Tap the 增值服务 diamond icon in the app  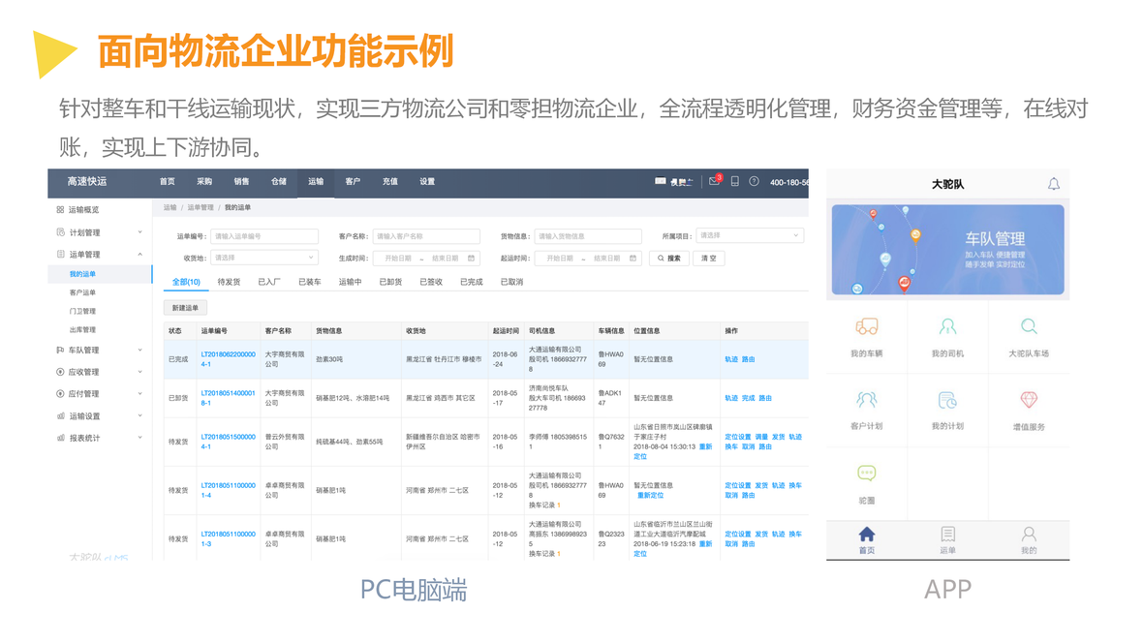click(1029, 400)
